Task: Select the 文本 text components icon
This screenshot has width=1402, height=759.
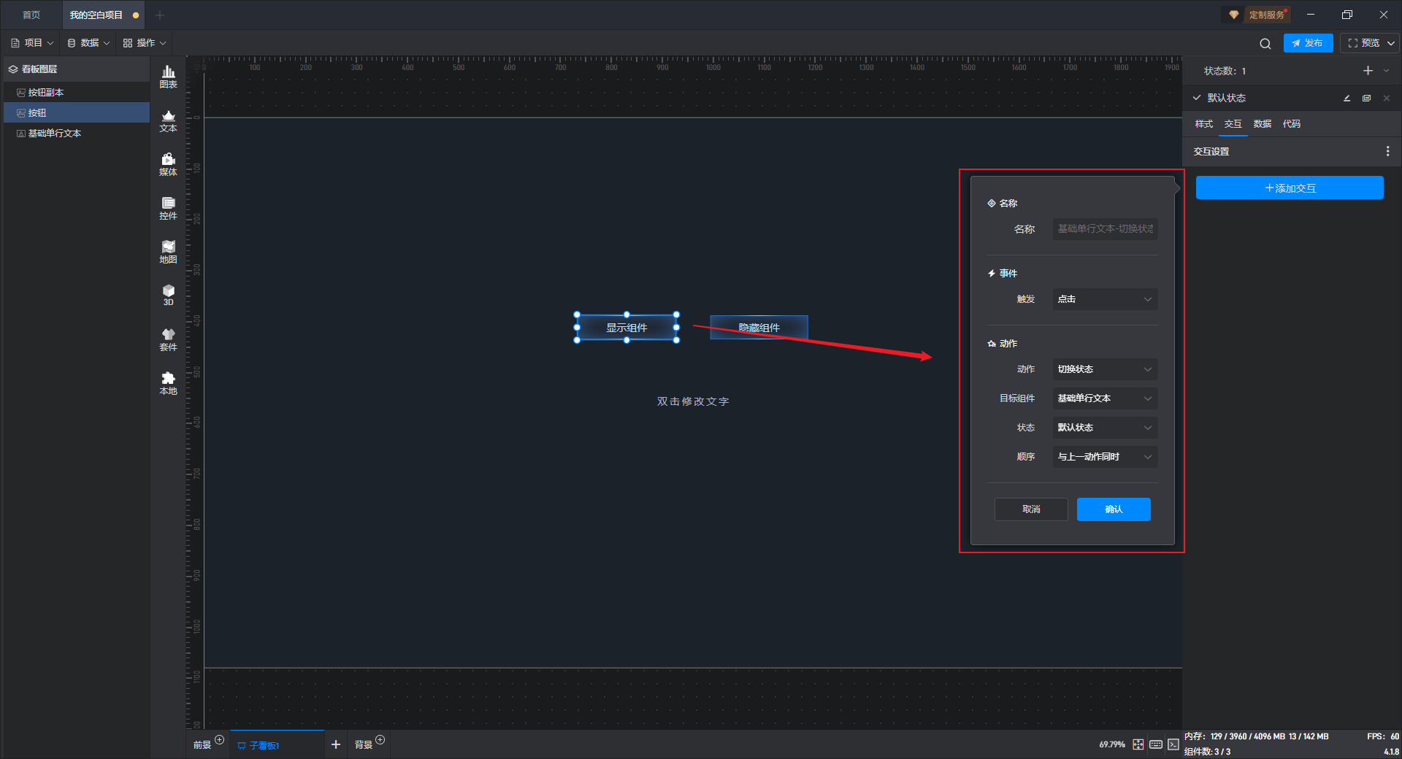Action: pos(168,120)
